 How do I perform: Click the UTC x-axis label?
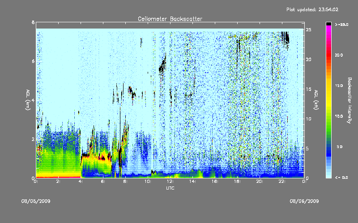(170, 188)
